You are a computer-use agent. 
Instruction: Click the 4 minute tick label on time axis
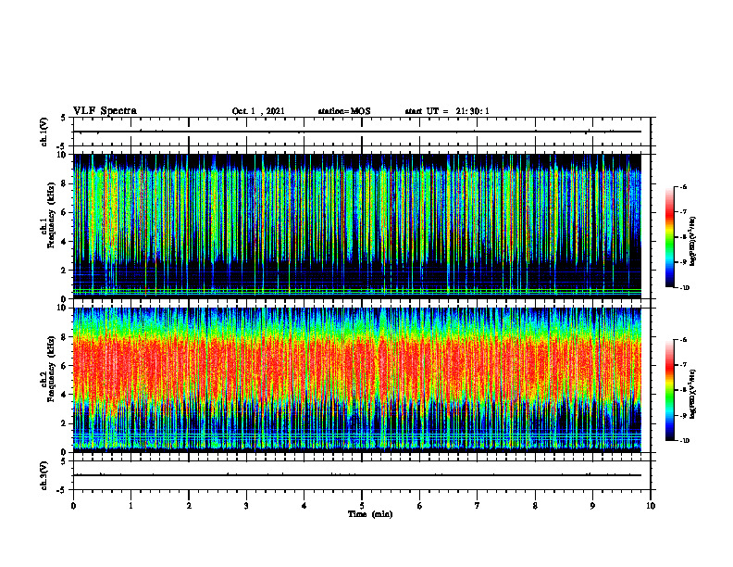pyautogui.click(x=304, y=506)
